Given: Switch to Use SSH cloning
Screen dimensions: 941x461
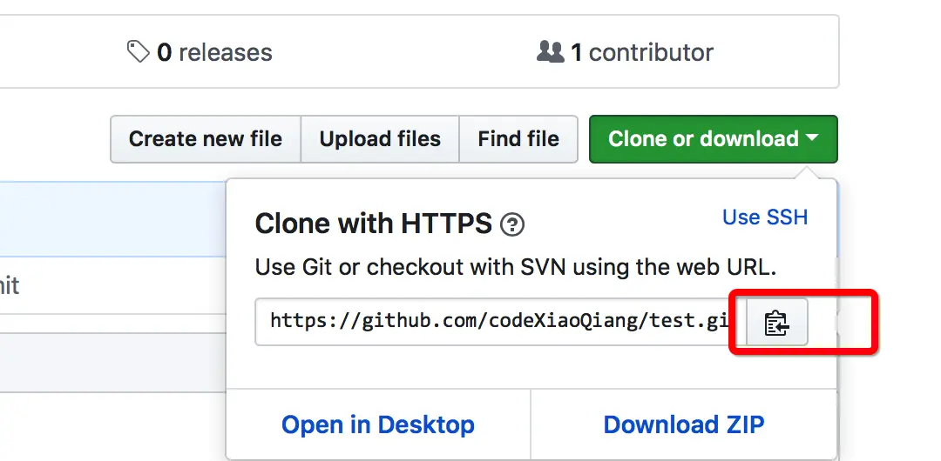Looking at the screenshot, I should pyautogui.click(x=765, y=217).
